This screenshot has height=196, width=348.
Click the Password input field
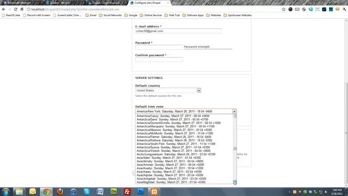click(x=159, y=47)
